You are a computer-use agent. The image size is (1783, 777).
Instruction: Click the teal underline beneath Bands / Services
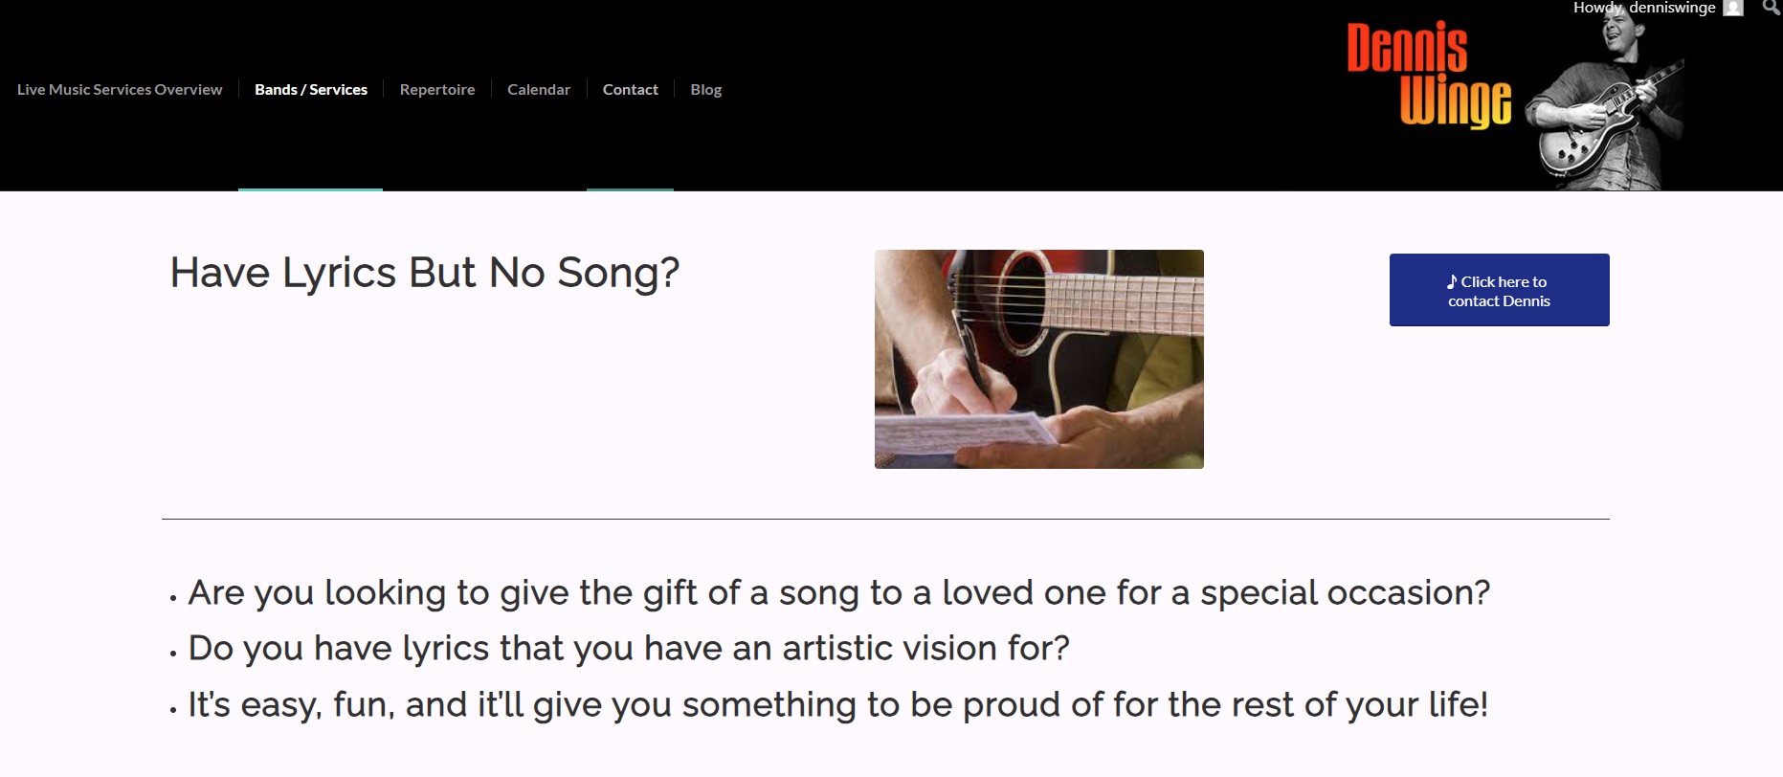pos(310,189)
